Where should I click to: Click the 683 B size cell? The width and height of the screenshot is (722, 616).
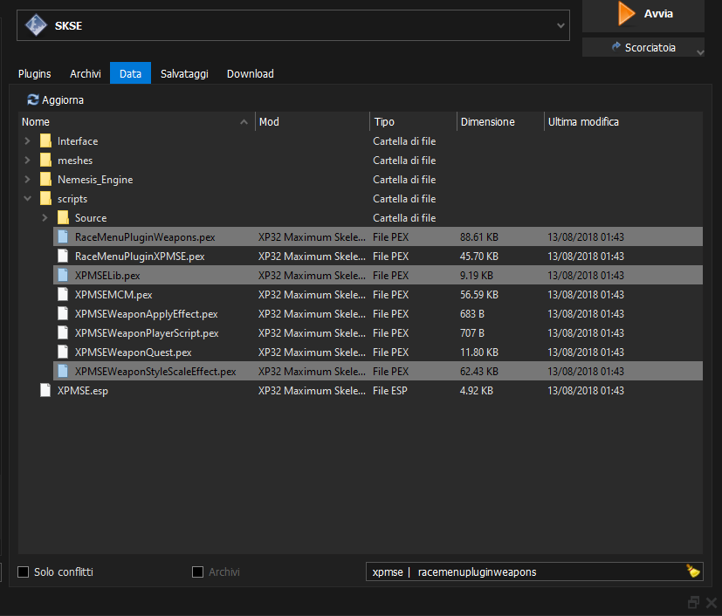(x=472, y=314)
